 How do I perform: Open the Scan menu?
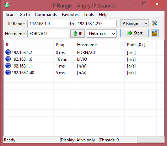(x=10, y=15)
